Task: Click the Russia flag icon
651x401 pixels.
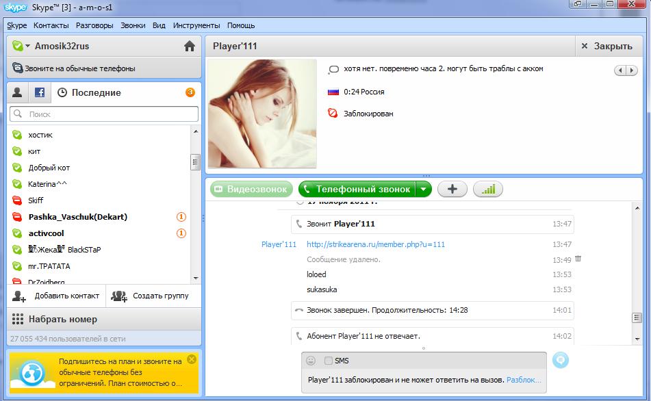Action: [333, 92]
